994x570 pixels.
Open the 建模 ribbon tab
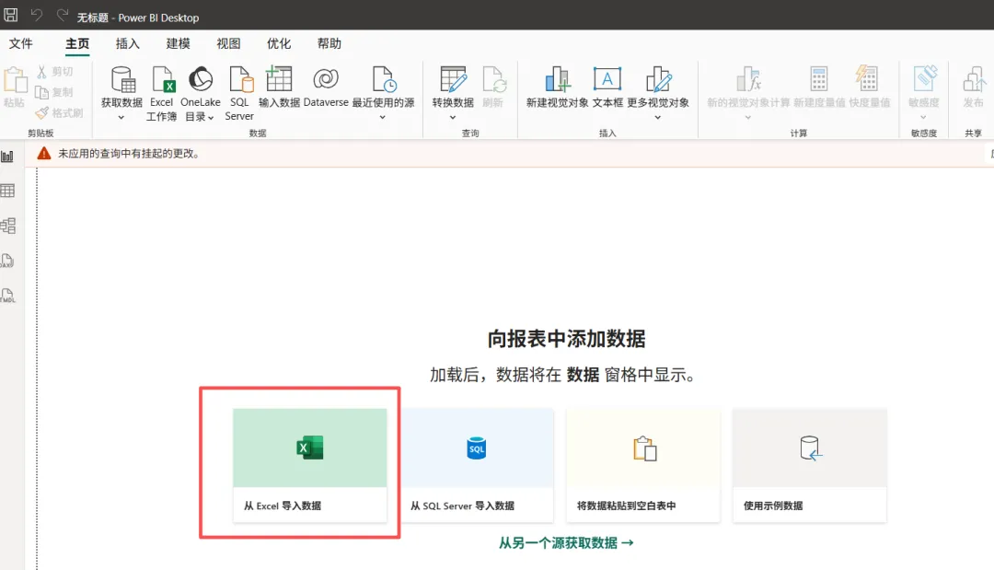click(x=179, y=44)
